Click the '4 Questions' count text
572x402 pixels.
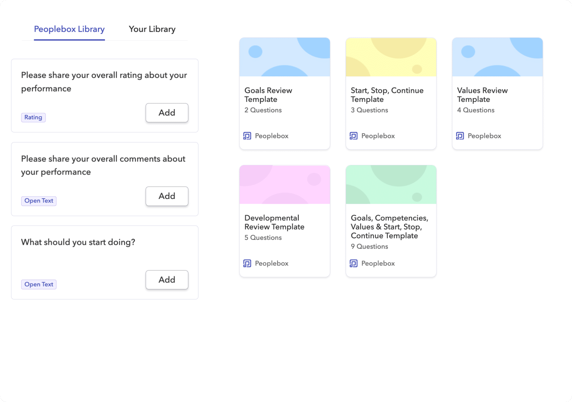click(475, 110)
